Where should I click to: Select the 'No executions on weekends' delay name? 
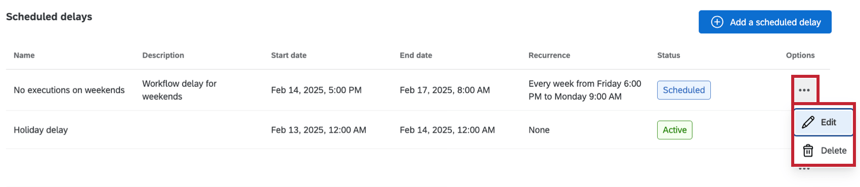[x=69, y=90]
